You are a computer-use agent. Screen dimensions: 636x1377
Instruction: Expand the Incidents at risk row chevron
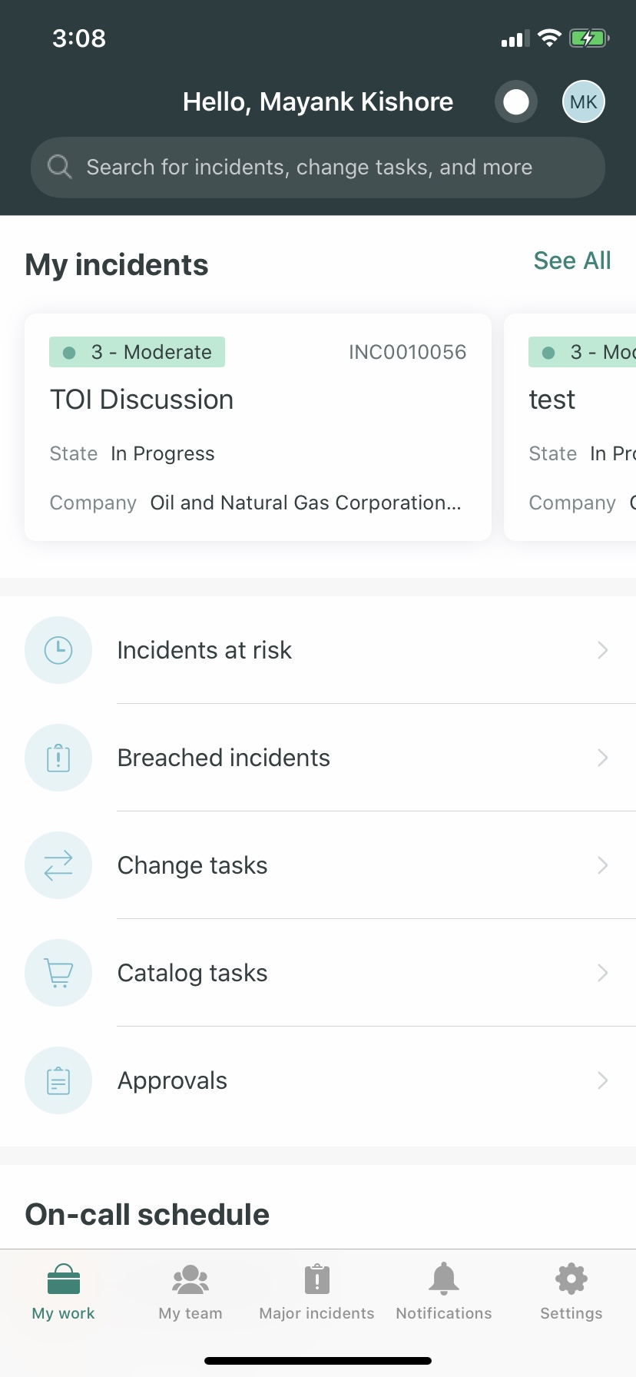pyautogui.click(x=604, y=650)
